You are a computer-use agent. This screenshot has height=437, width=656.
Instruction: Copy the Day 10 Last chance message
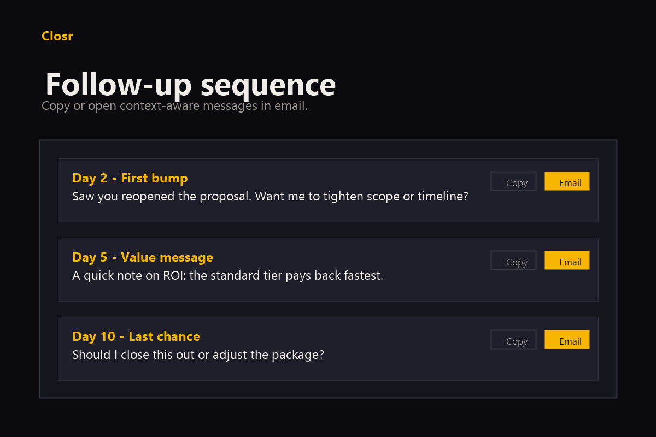tap(513, 340)
